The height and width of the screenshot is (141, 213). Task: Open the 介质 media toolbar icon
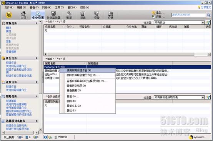click(x=111, y=15)
